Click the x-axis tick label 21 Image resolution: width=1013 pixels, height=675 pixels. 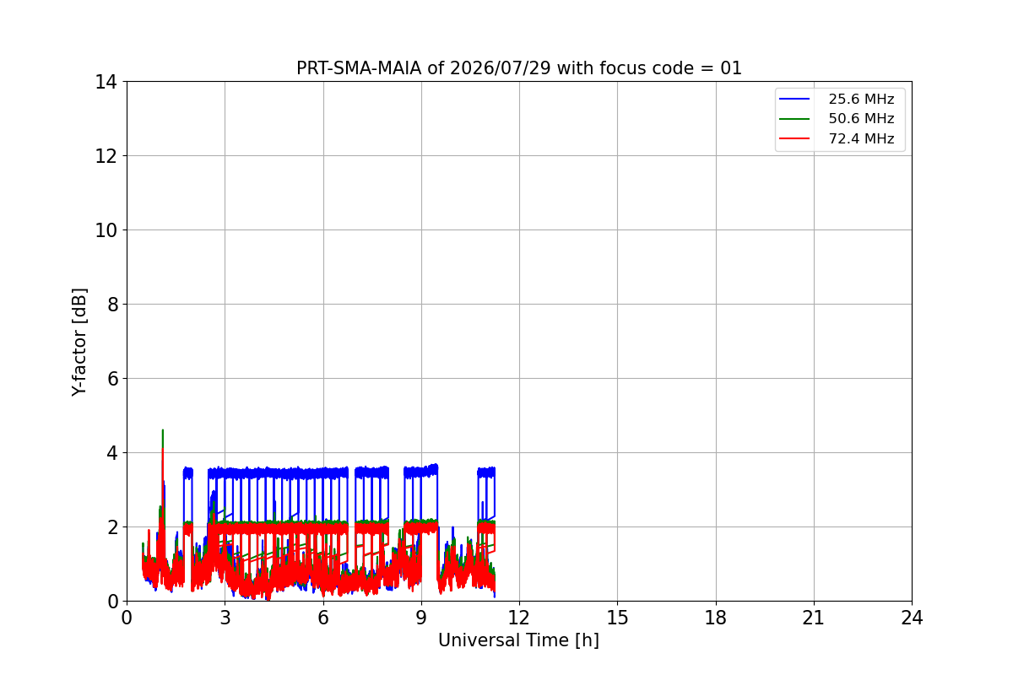(x=814, y=618)
